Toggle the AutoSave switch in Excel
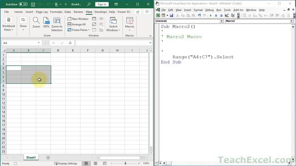This screenshot has width=296, height=166. 23,4
